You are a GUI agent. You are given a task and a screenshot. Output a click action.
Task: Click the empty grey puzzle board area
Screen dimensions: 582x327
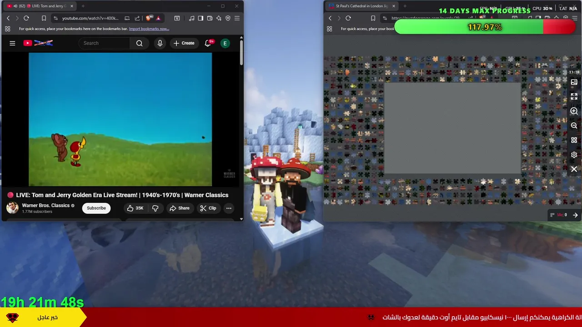tap(452, 128)
